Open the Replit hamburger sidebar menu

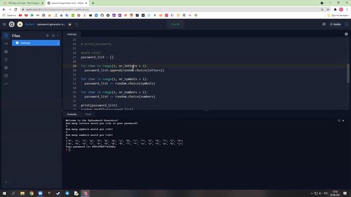point(4,24)
